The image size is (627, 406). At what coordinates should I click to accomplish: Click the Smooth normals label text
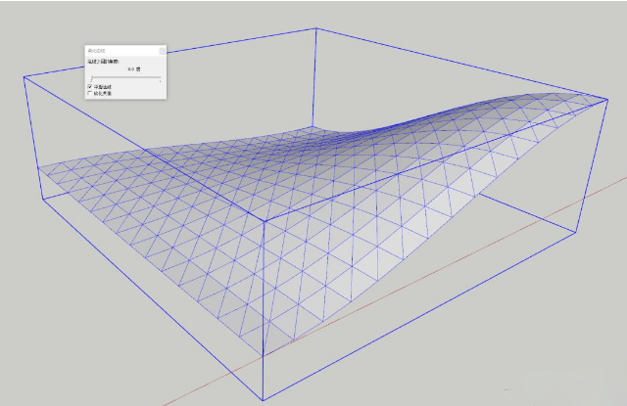(103, 86)
